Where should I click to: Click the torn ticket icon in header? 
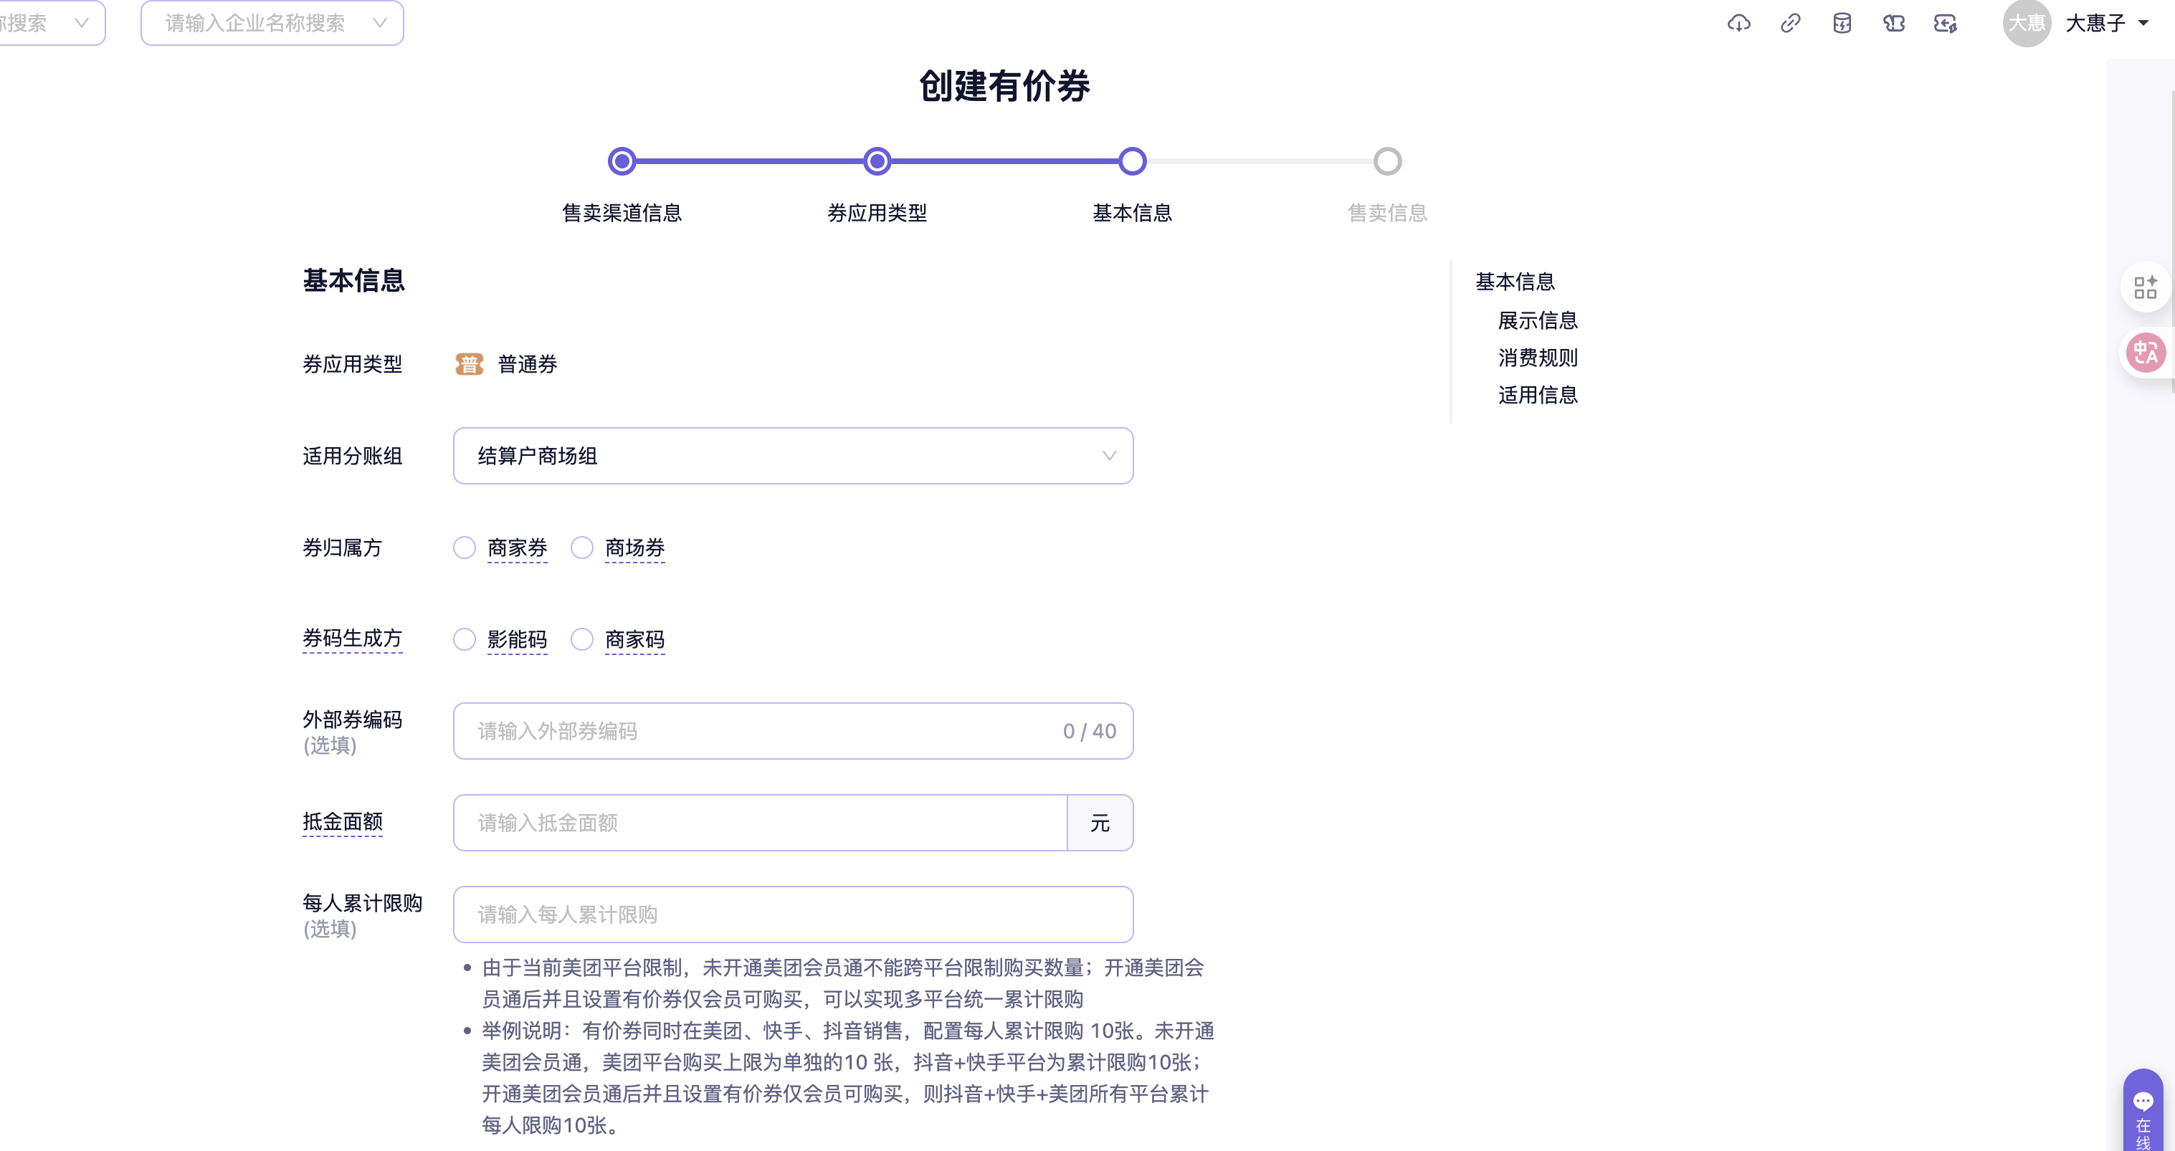(1894, 24)
